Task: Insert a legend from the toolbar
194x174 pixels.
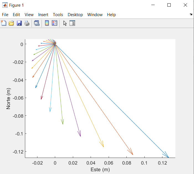Action: (x=55, y=23)
